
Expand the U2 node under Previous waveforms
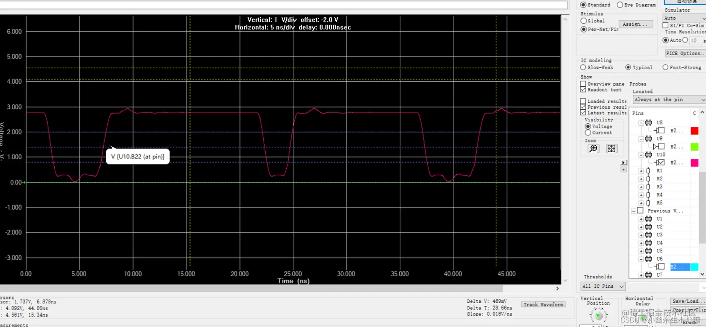[641, 227]
